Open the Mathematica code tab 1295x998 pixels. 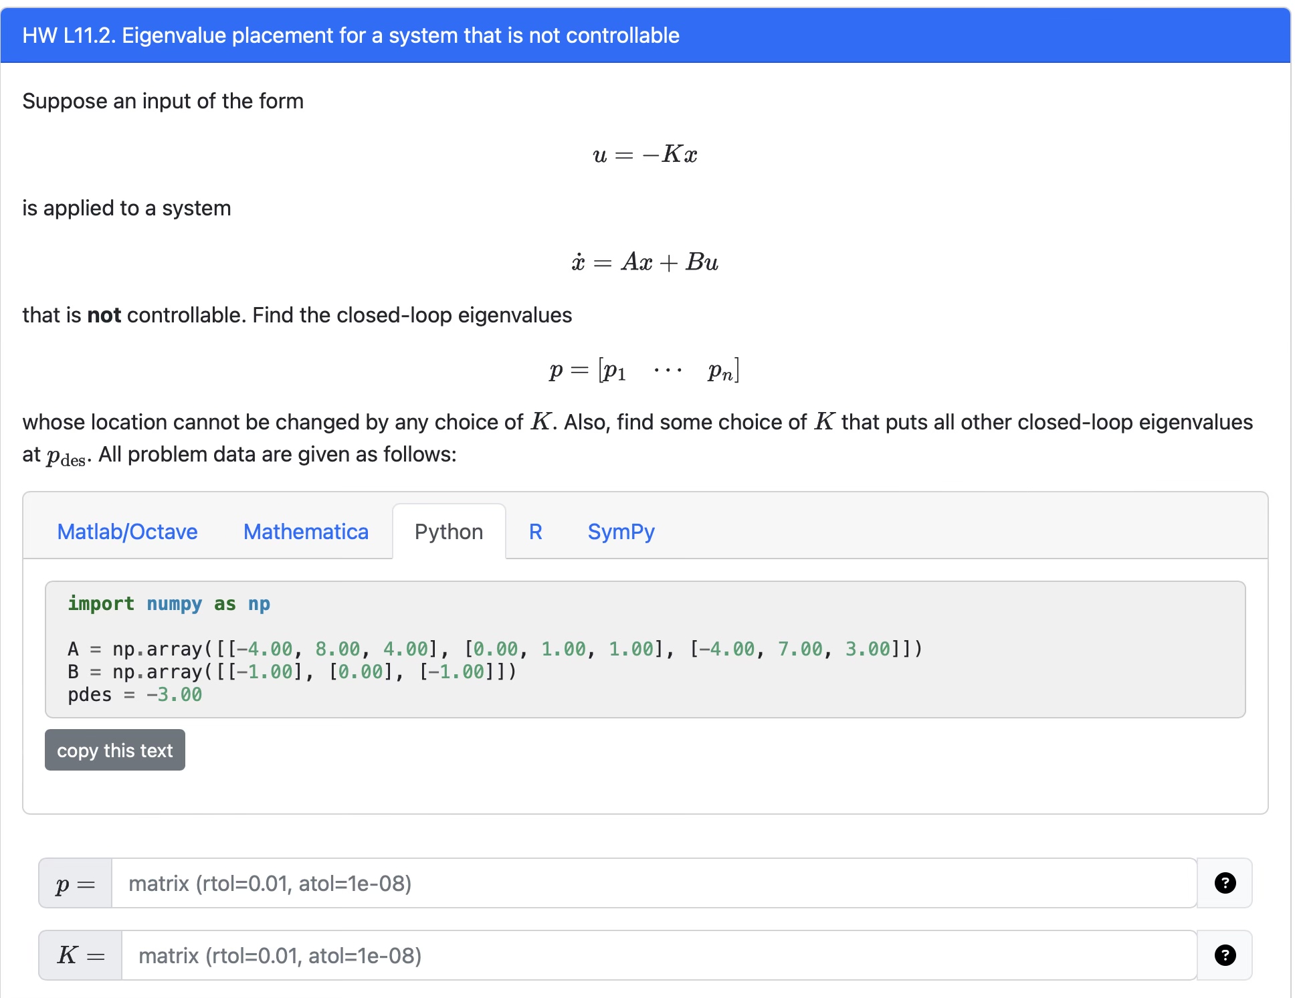[305, 532]
